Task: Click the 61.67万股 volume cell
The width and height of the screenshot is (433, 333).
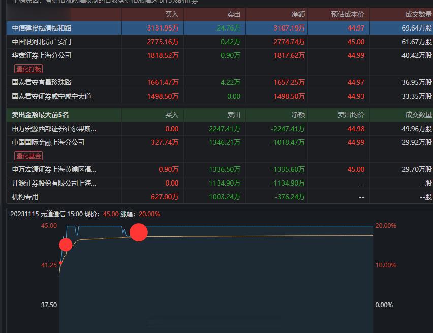Action: 417,42
